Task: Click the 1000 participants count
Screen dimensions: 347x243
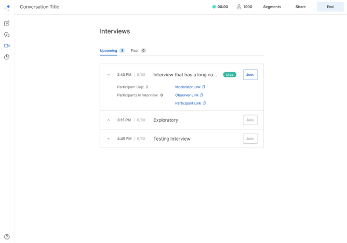Action: [248, 7]
